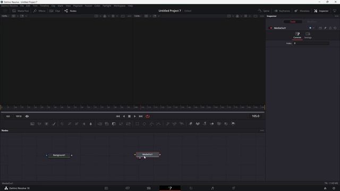Add a pRender particle node from the toolbar
Screen dimensions: 340x191
[x=182, y=124]
